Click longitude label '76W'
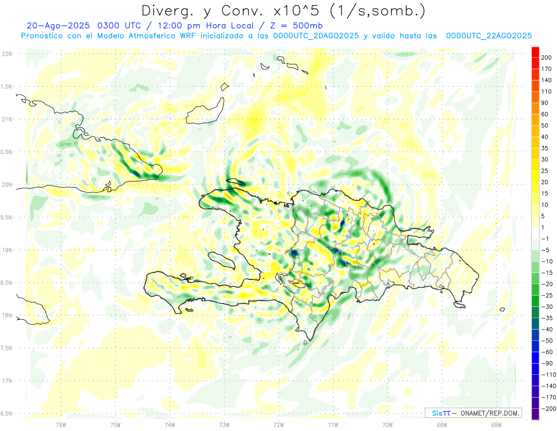This screenshot has width=557, height=431. click(x=61, y=424)
